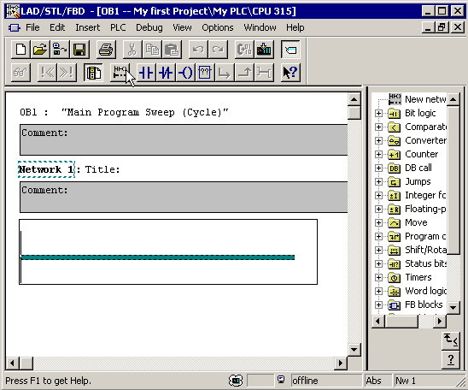Select the Shift/Rotate tree item

(x=425, y=250)
